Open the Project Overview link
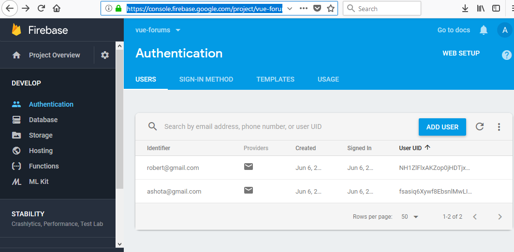The width and height of the screenshot is (514, 252). tap(55, 56)
